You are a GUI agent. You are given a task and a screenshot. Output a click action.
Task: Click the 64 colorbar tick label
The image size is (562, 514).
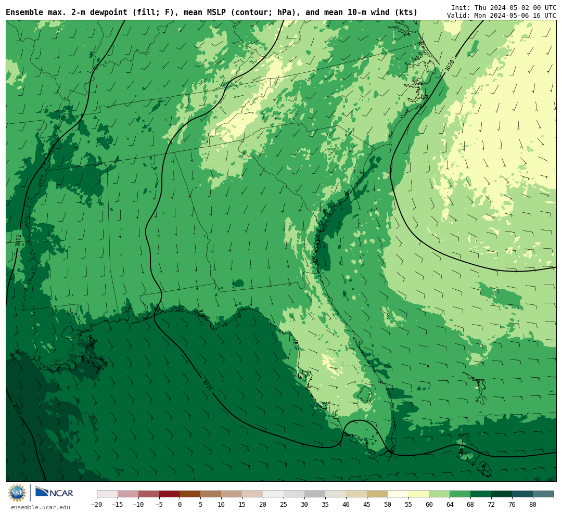[x=450, y=504]
